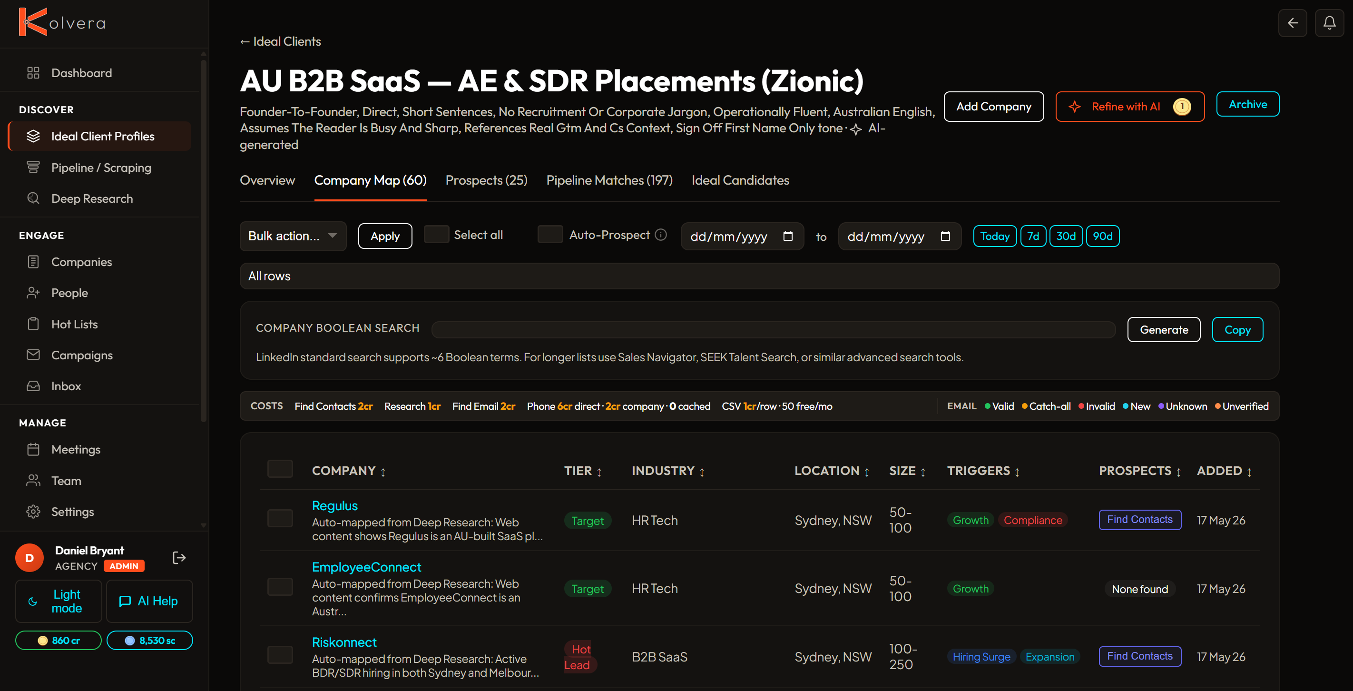Image resolution: width=1353 pixels, height=691 pixels.
Task: Sort by the TIER column
Action: click(x=583, y=471)
